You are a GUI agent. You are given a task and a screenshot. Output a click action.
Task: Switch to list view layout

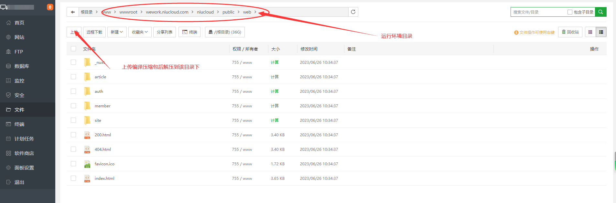pos(601,32)
